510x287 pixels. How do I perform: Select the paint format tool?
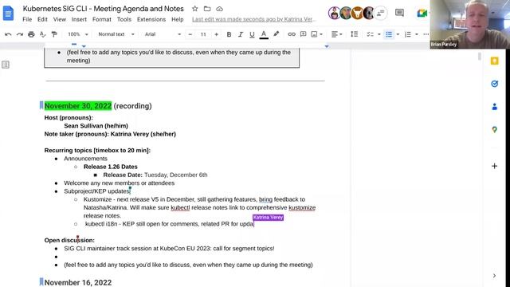(54, 34)
